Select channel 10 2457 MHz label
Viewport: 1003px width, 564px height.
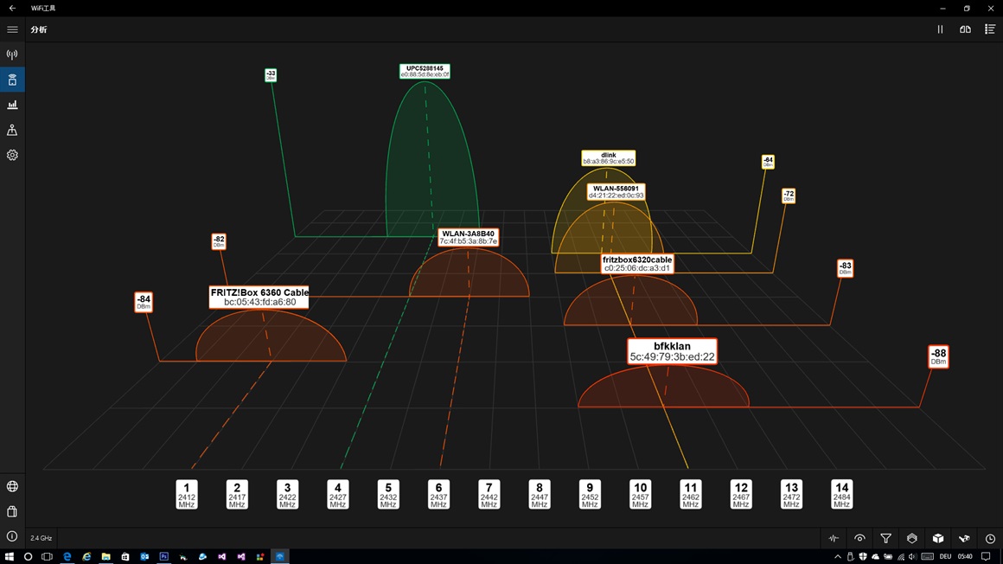coord(641,495)
